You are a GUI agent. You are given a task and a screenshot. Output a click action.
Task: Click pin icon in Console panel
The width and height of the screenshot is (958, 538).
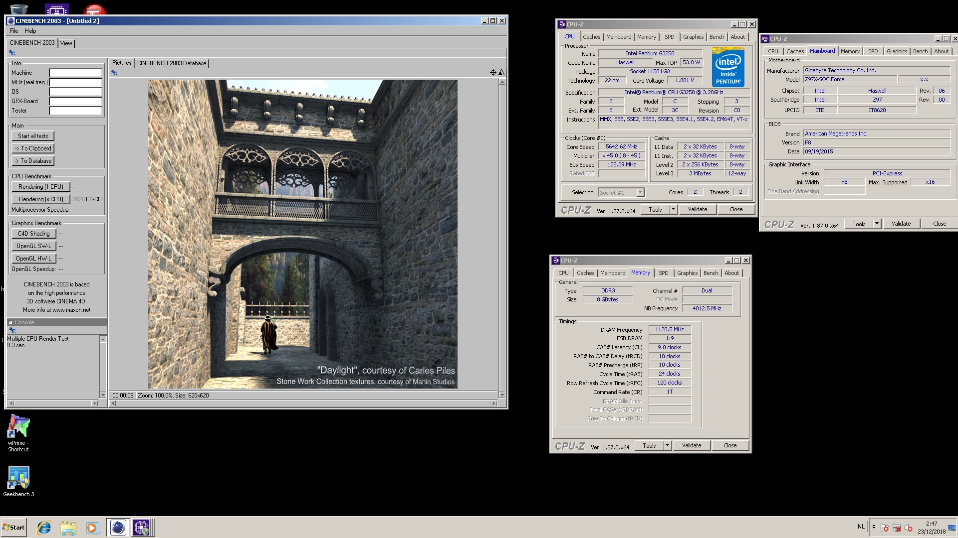(12, 330)
